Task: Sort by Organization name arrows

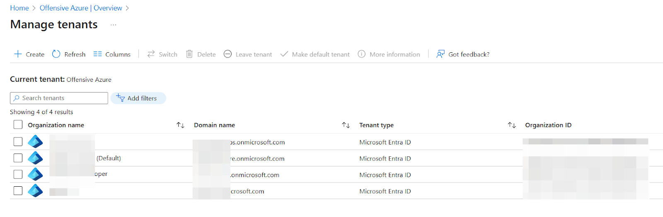Action: pos(180,125)
